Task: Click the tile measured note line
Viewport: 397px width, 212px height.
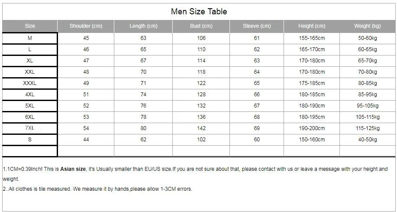Action: tap(97, 189)
